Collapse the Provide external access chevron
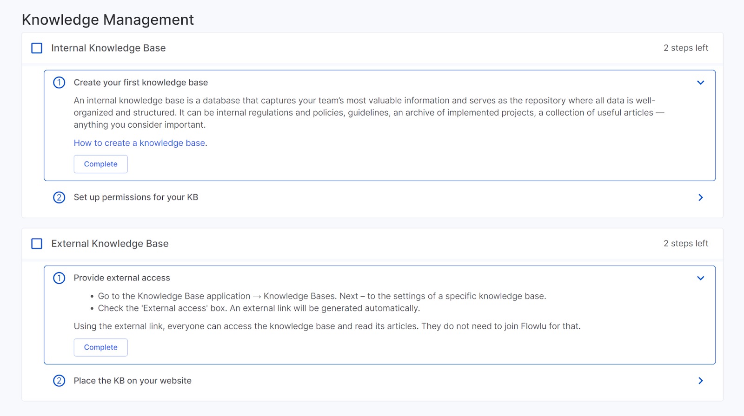Screen dimensions: 744x416 coord(700,278)
